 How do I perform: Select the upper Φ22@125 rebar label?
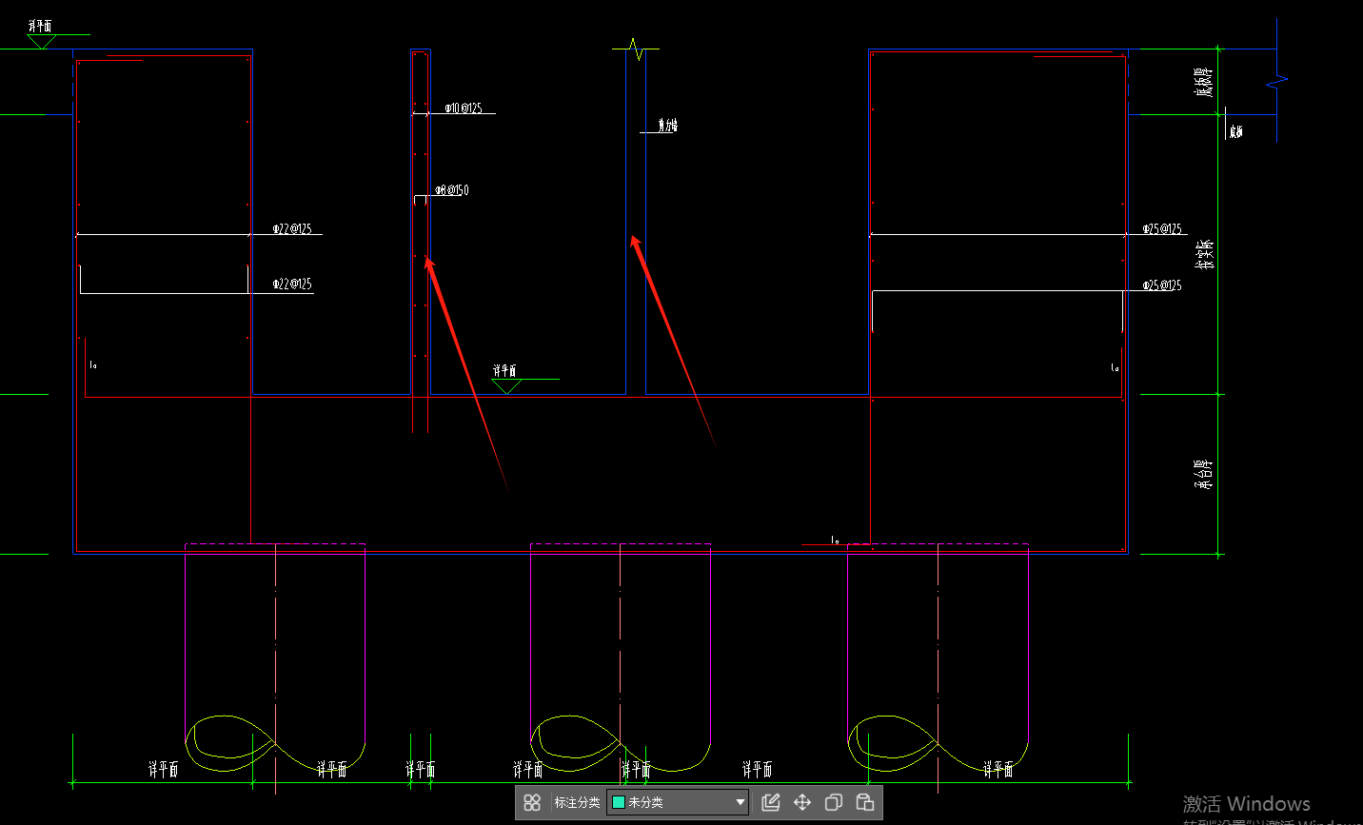(292, 229)
